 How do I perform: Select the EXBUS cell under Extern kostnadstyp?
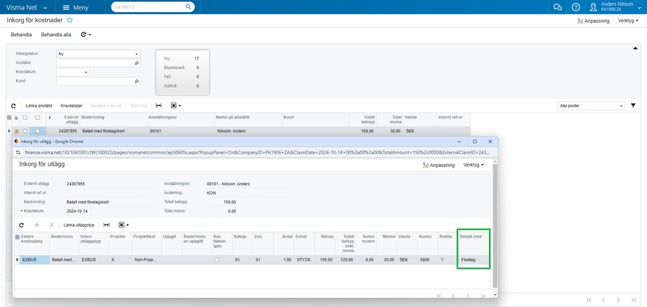[34, 260]
